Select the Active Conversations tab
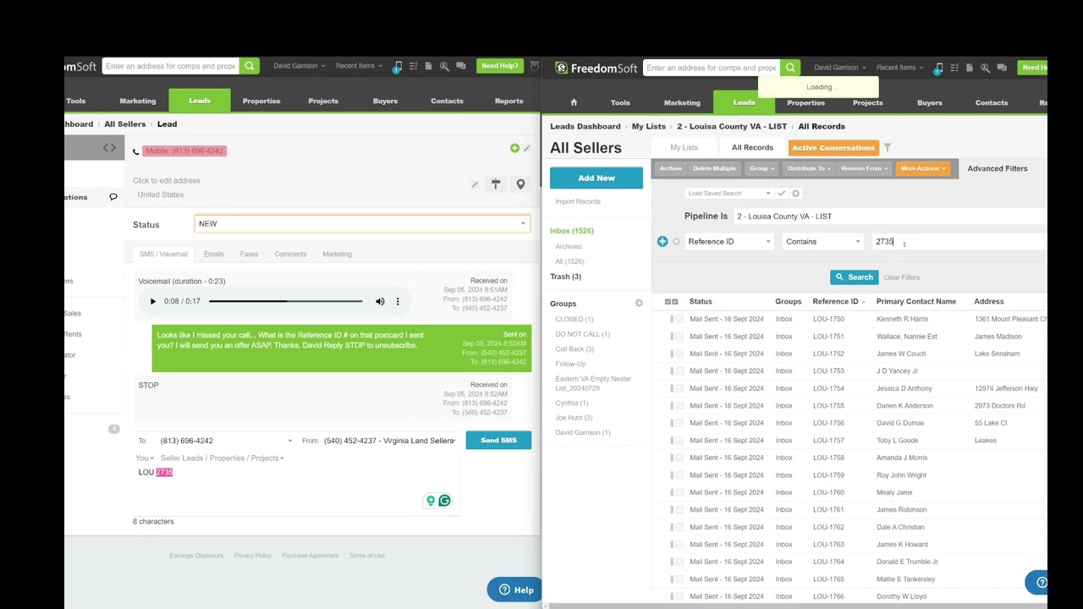Image resolution: width=1083 pixels, height=609 pixels. (833, 148)
